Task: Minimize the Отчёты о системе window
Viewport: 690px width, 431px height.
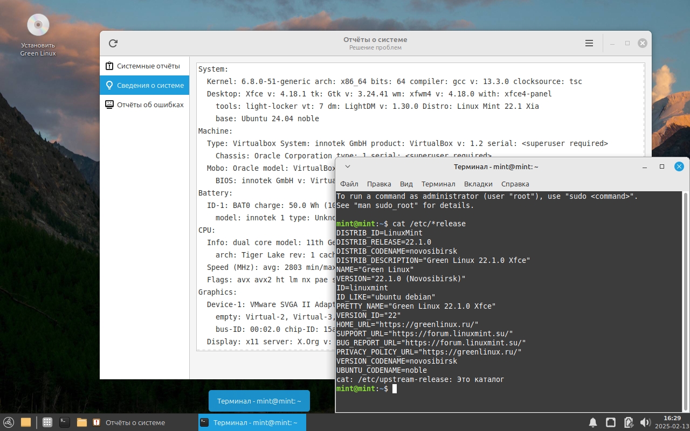Action: [x=612, y=44]
